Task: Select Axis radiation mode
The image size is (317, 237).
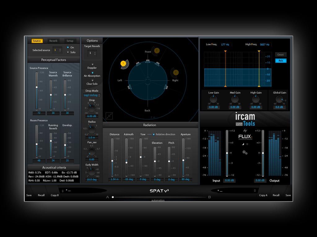Action: click(x=280, y=60)
